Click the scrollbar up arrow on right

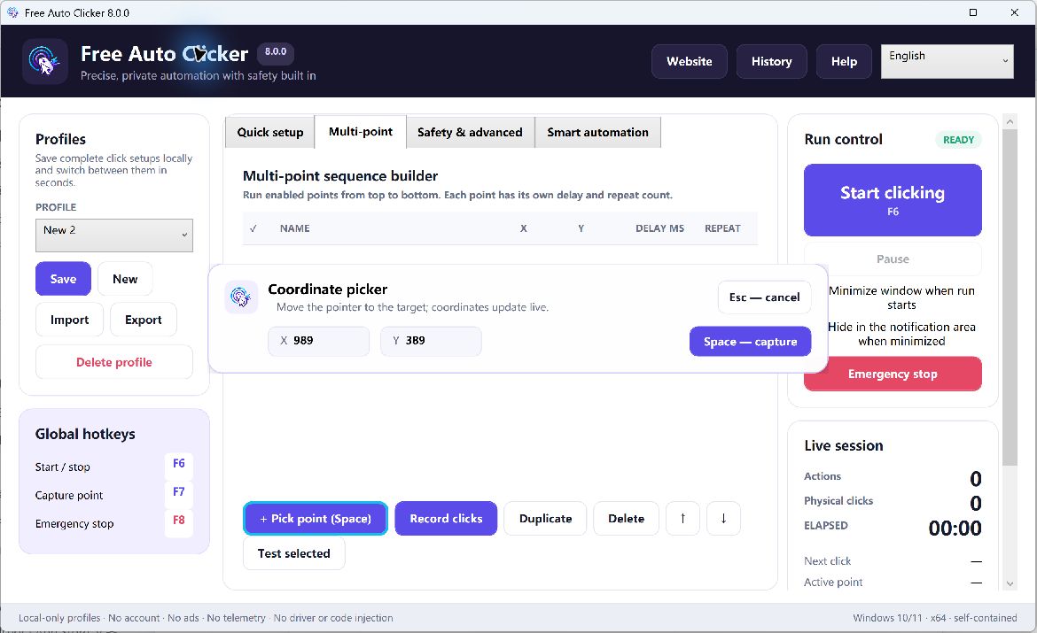pyautogui.click(x=1010, y=121)
